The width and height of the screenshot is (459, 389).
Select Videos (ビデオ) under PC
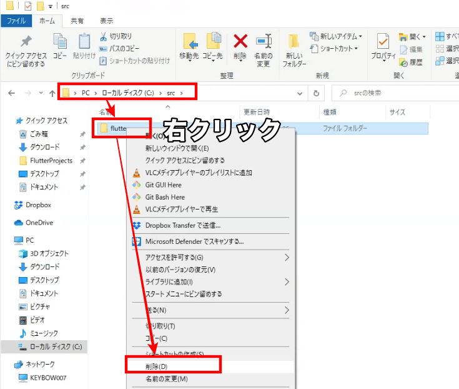pos(32,320)
